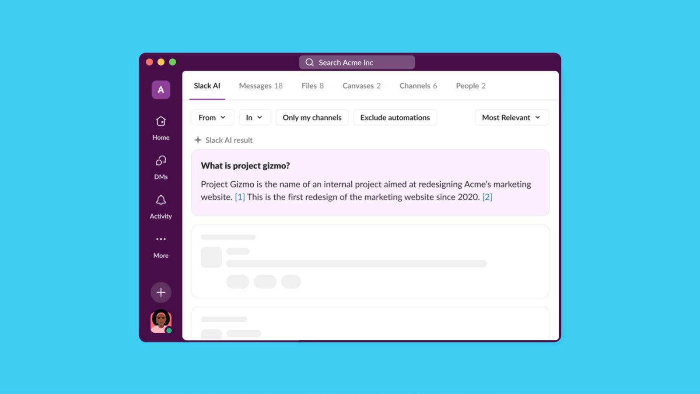
Task: Go to Home in the sidebar
Action: (x=161, y=128)
